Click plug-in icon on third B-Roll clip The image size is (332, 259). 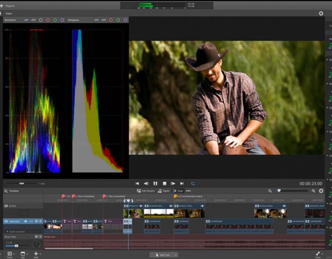click(x=202, y=206)
